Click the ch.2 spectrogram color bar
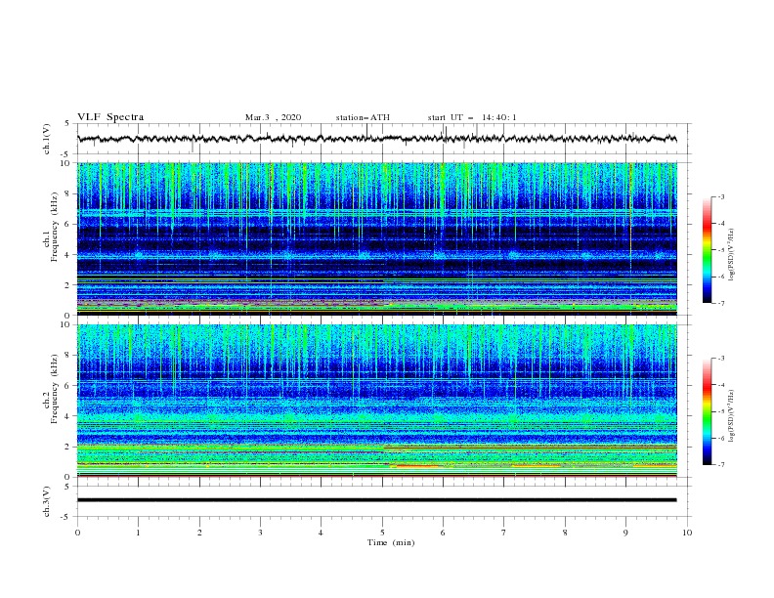774x598 pixels. point(707,411)
